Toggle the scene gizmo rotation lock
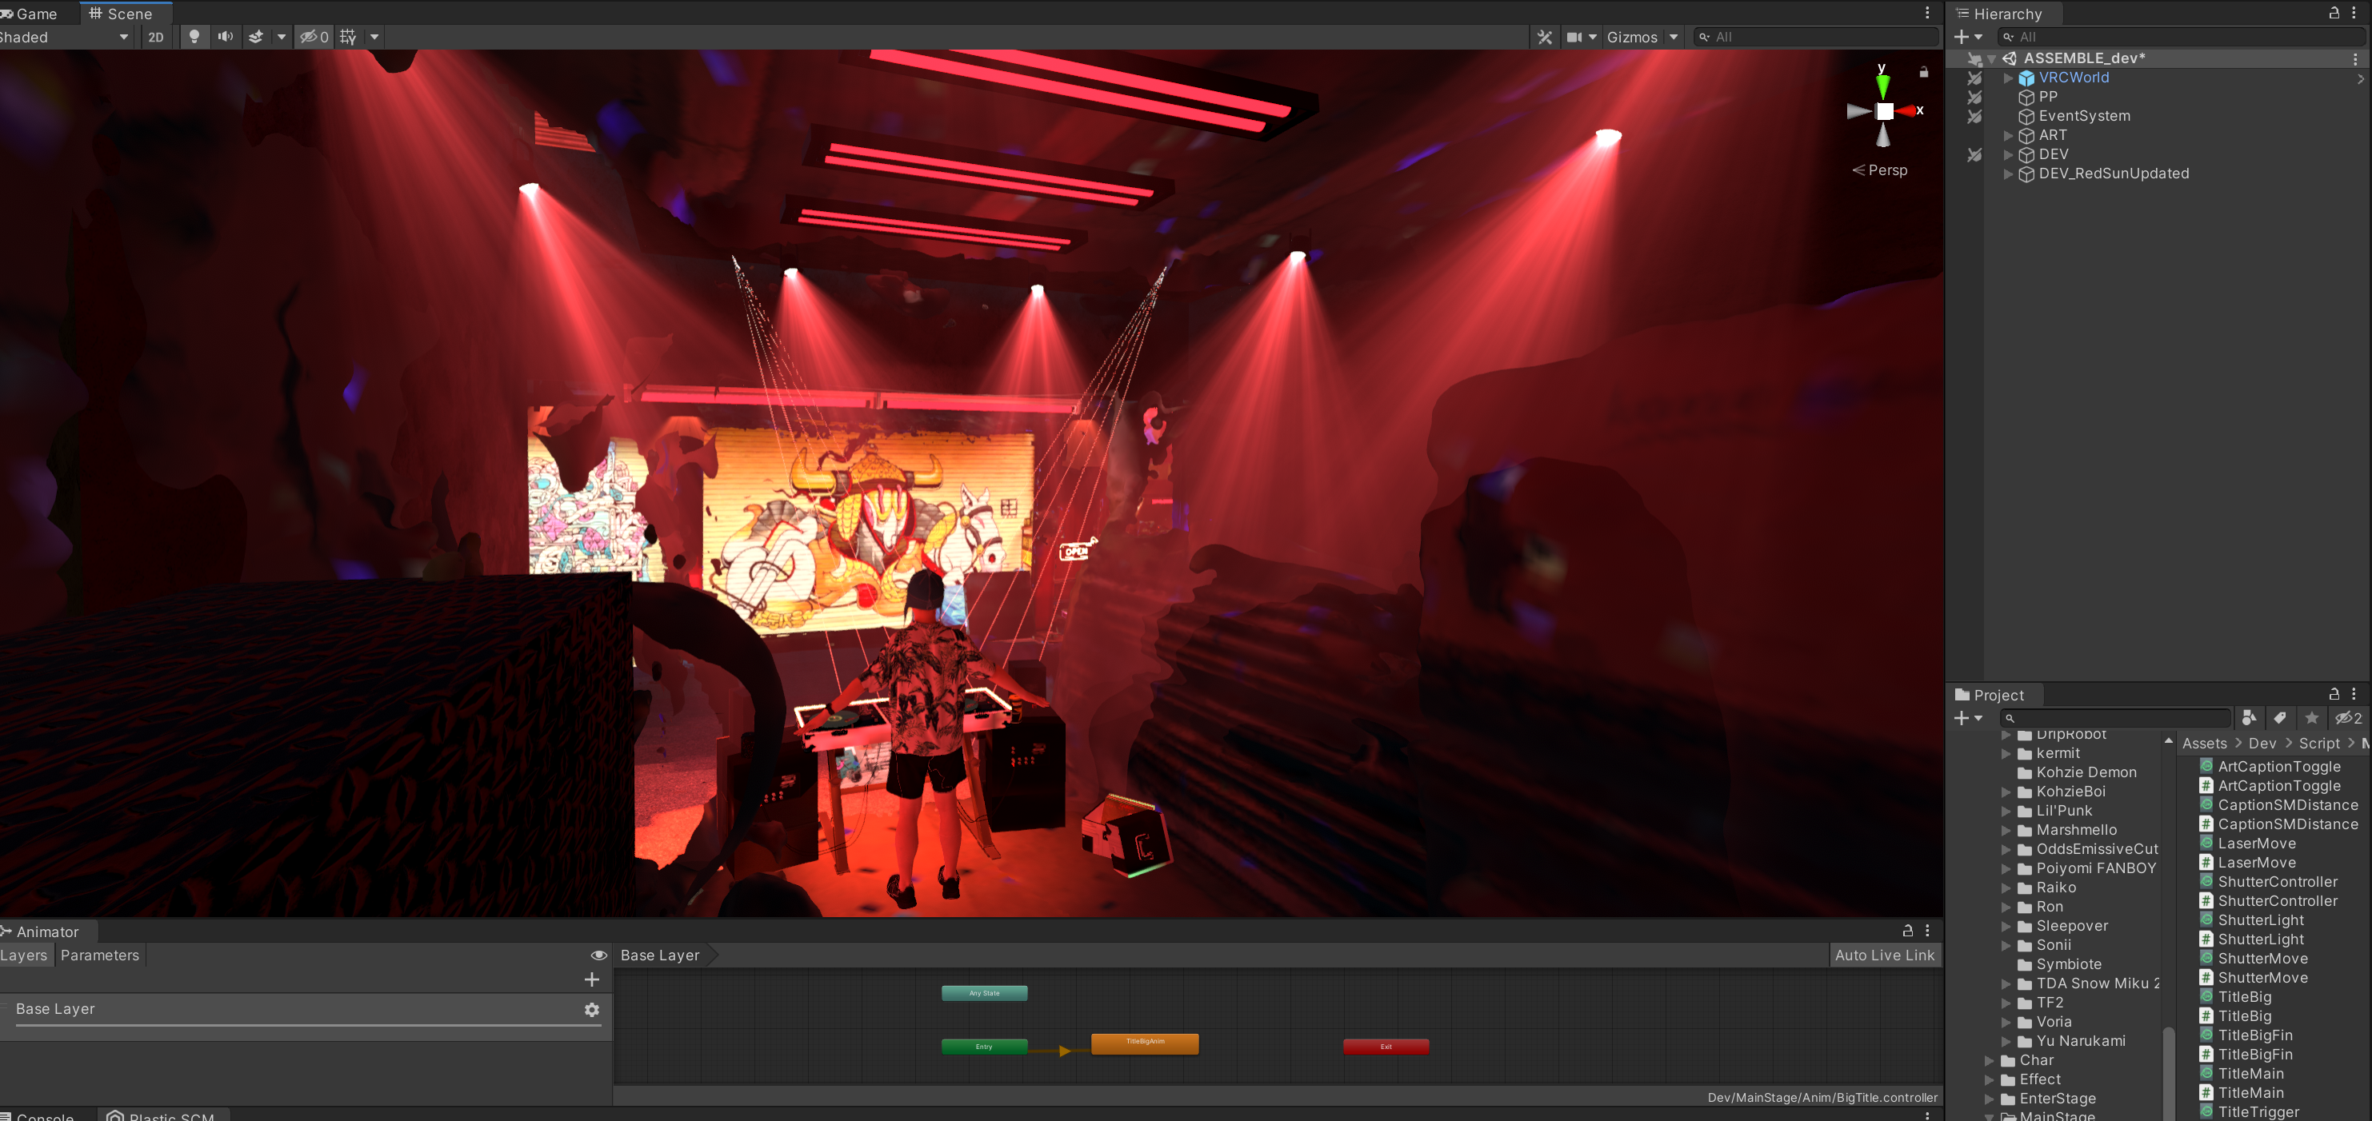Image resolution: width=2372 pixels, height=1121 pixels. click(1923, 72)
